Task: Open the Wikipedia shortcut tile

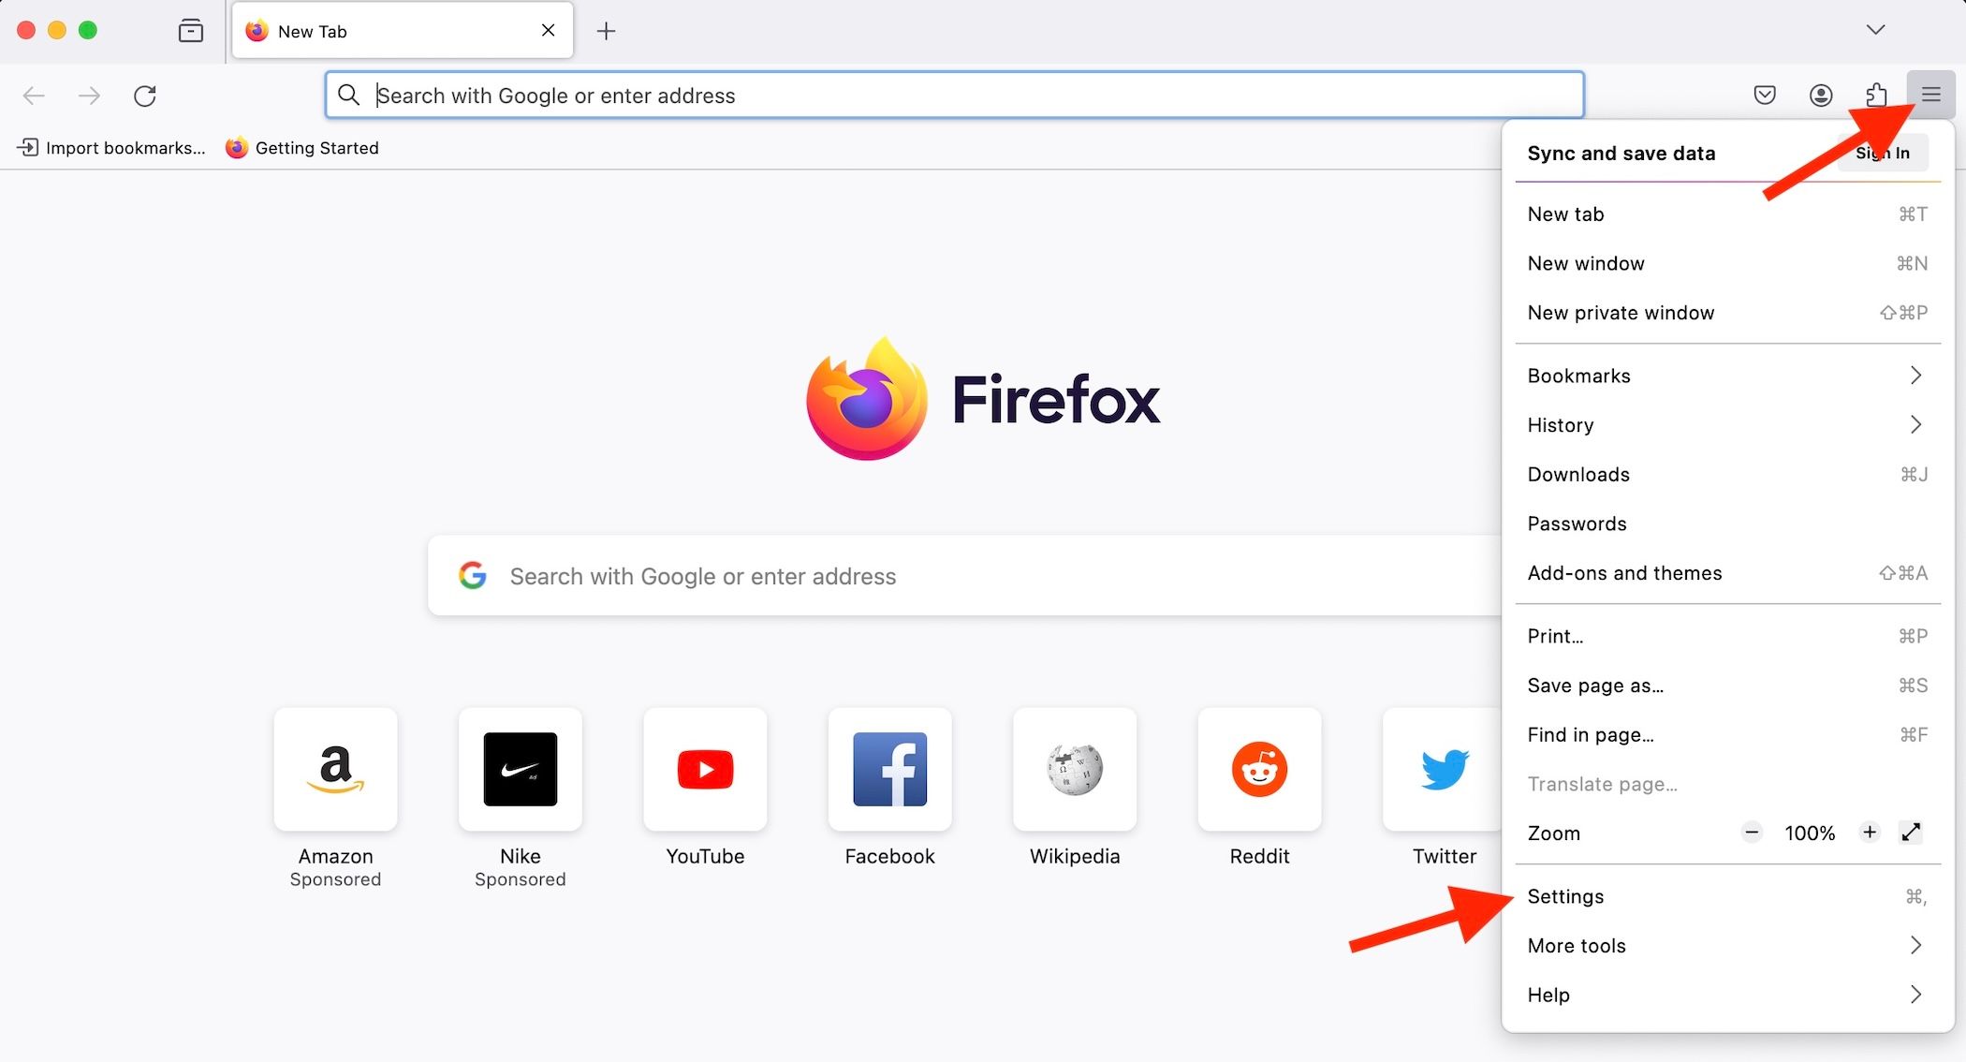Action: (x=1075, y=769)
